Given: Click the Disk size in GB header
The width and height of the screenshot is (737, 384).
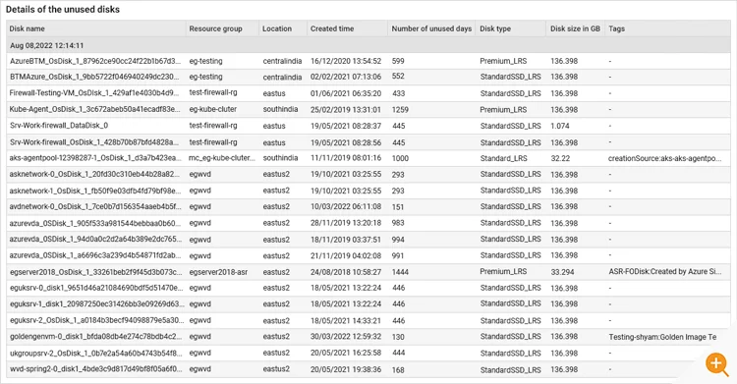Looking at the screenshot, I should tap(575, 28).
